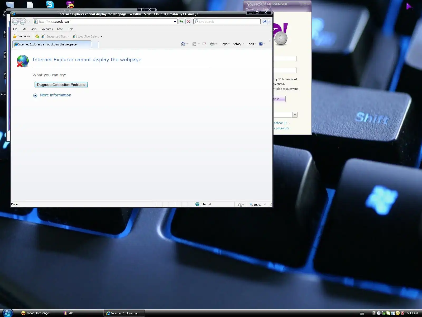The height and width of the screenshot is (317, 422).
Task: Open the Page command bar menu
Action: (225, 44)
